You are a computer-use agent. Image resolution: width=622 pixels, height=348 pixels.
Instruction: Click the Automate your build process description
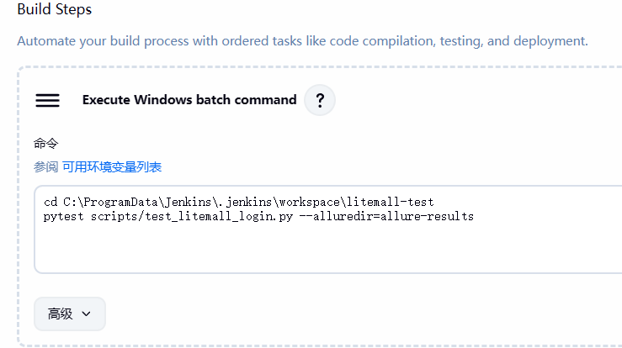tap(302, 41)
